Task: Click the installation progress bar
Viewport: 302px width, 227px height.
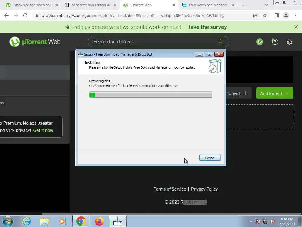Action: click(x=151, y=95)
